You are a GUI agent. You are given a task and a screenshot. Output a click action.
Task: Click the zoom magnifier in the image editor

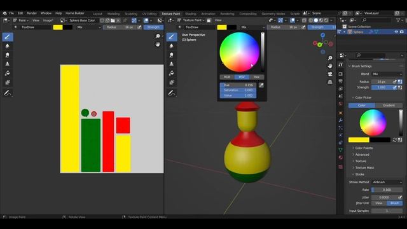click(x=158, y=36)
